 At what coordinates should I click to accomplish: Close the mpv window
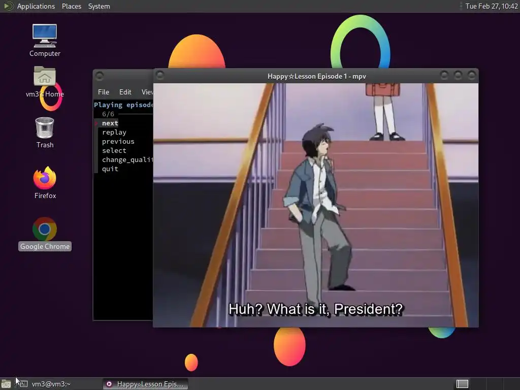471,76
